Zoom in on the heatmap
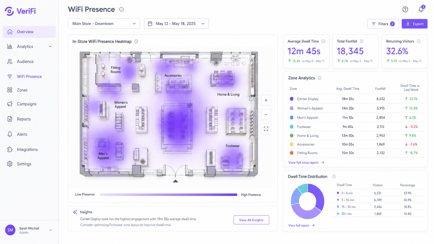 266,100
